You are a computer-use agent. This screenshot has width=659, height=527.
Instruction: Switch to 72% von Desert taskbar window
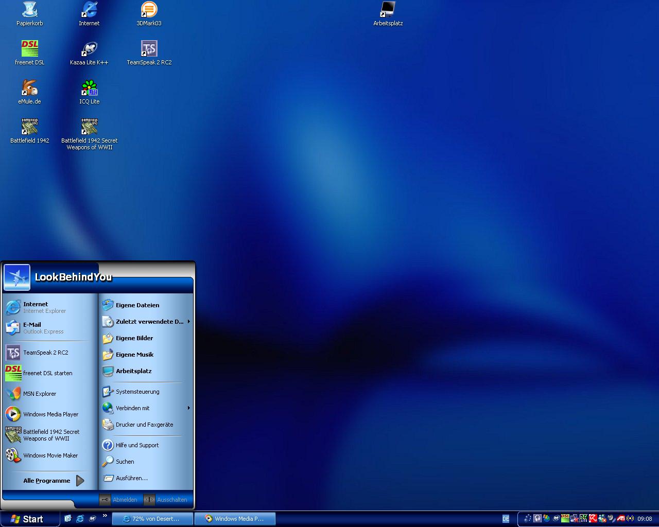click(x=152, y=519)
